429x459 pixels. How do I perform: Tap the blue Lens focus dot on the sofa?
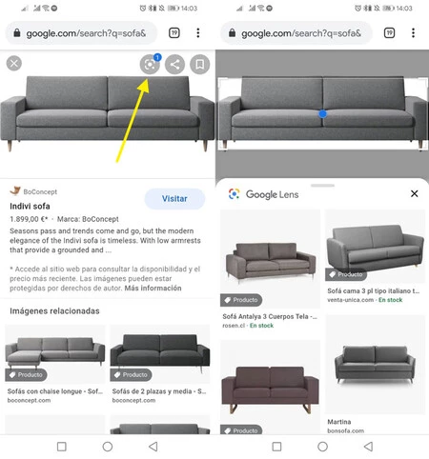coord(322,113)
